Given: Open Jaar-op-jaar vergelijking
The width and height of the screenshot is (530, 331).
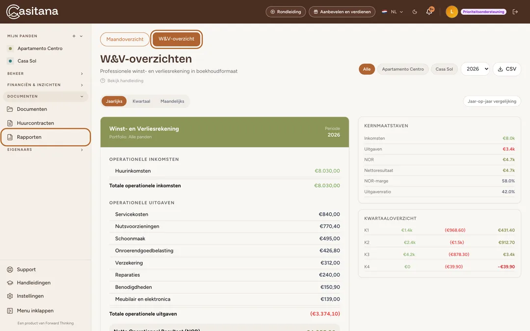Looking at the screenshot, I should click(x=492, y=102).
